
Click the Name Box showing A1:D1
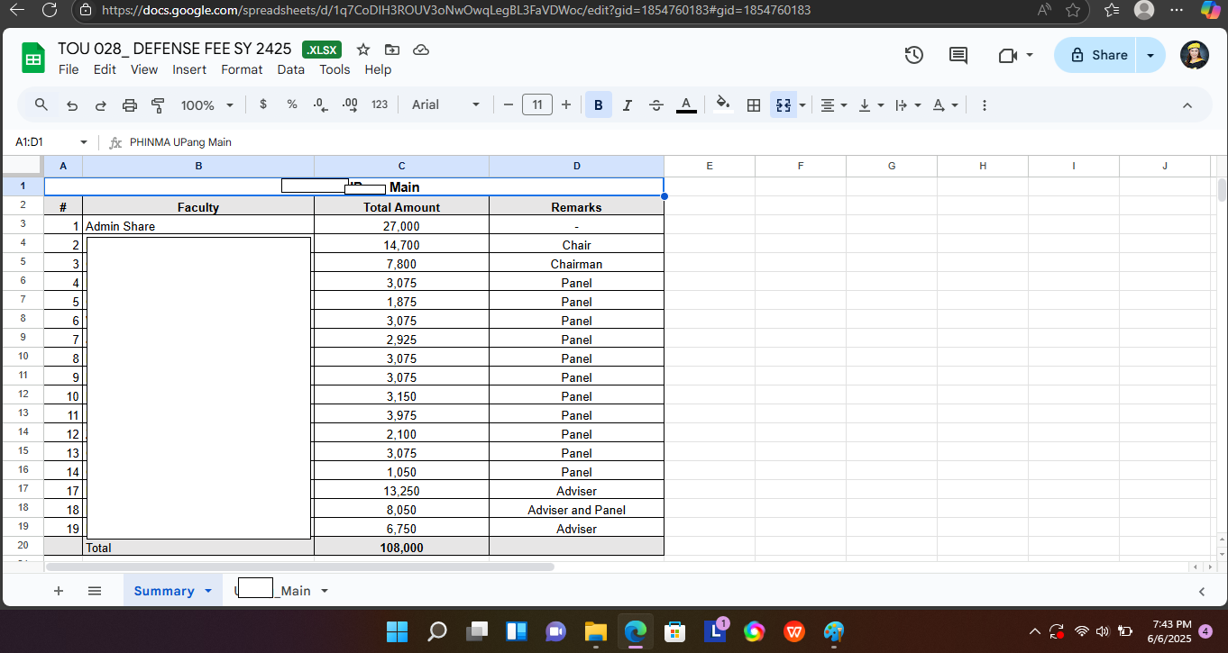[45, 142]
